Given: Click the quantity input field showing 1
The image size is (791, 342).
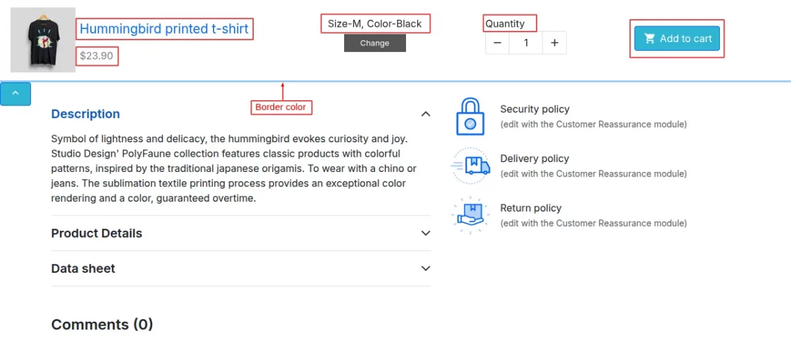Looking at the screenshot, I should pos(526,43).
